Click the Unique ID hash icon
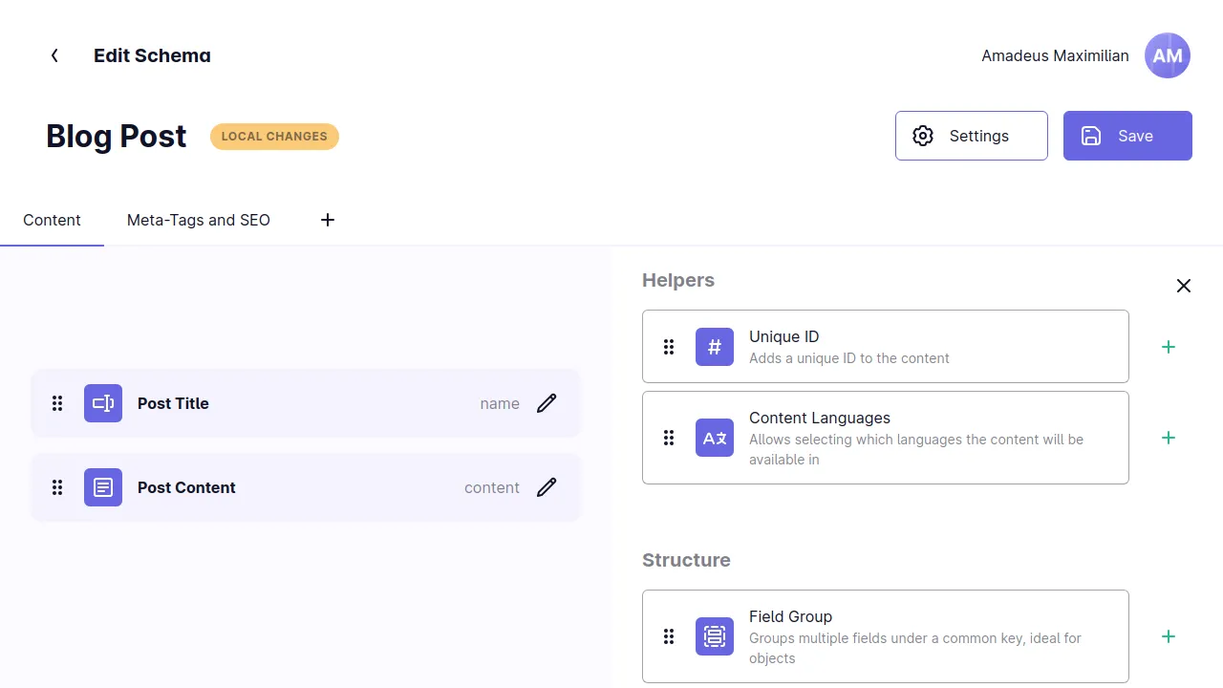This screenshot has width=1223, height=688. (714, 347)
